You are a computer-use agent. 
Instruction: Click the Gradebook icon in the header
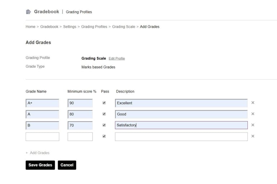(28, 12)
